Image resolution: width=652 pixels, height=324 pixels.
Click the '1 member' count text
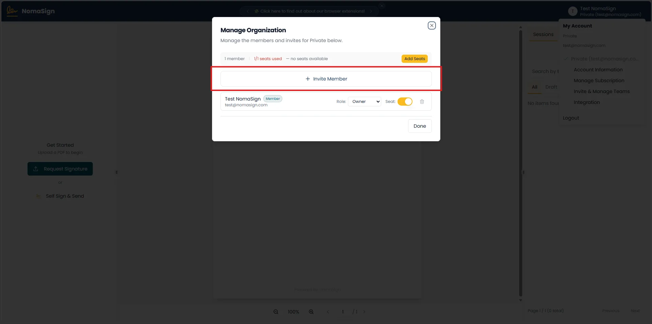click(234, 59)
